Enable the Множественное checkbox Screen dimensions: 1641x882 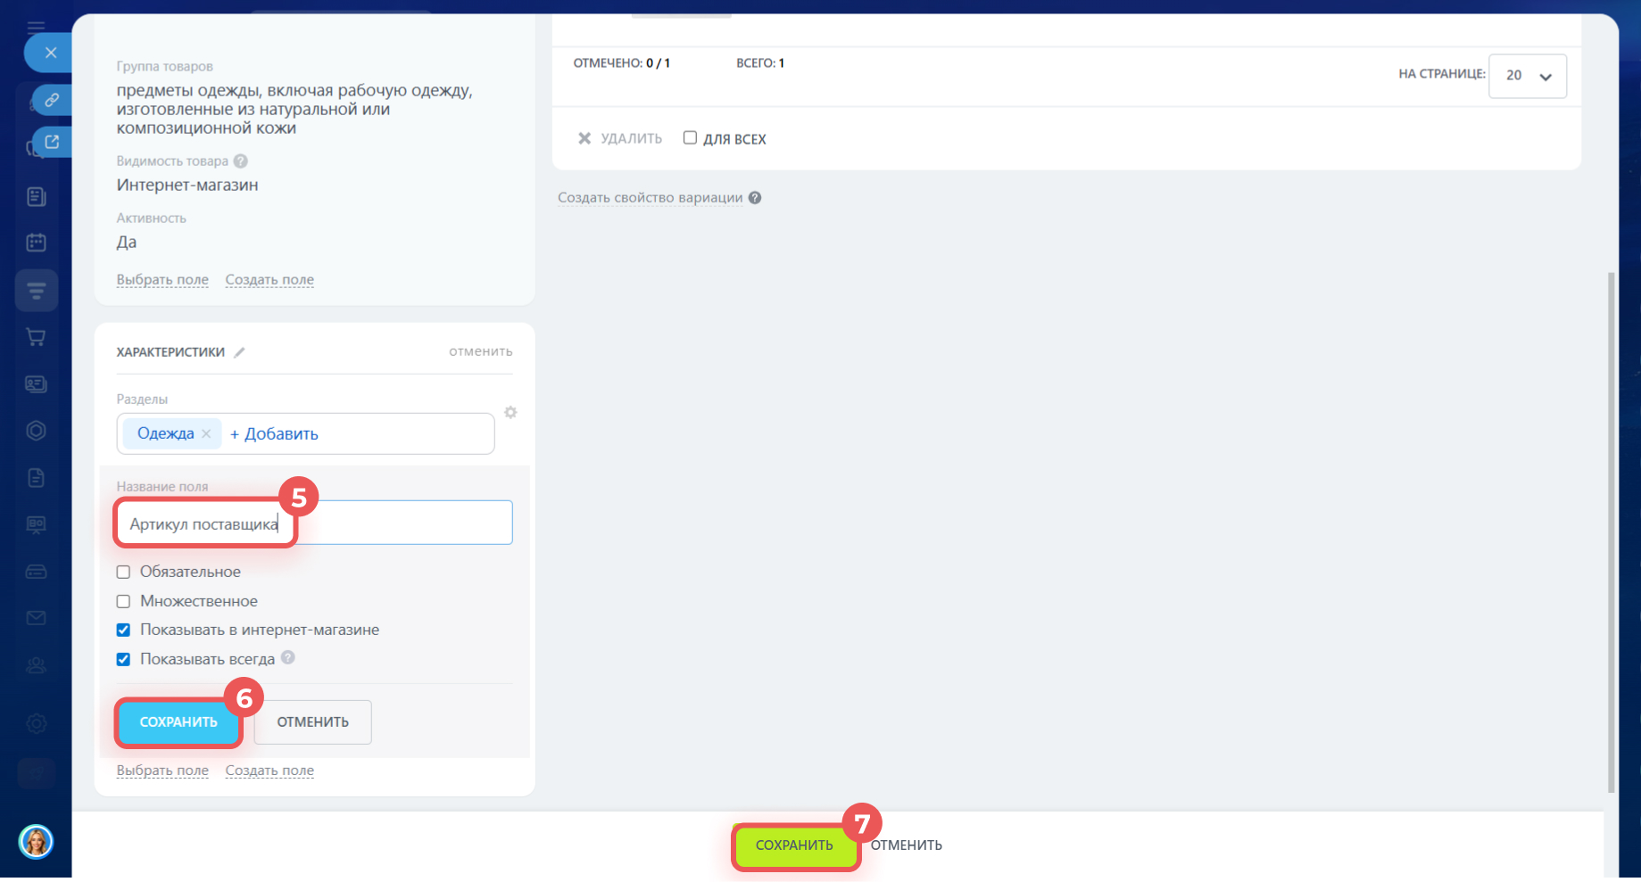(x=123, y=601)
